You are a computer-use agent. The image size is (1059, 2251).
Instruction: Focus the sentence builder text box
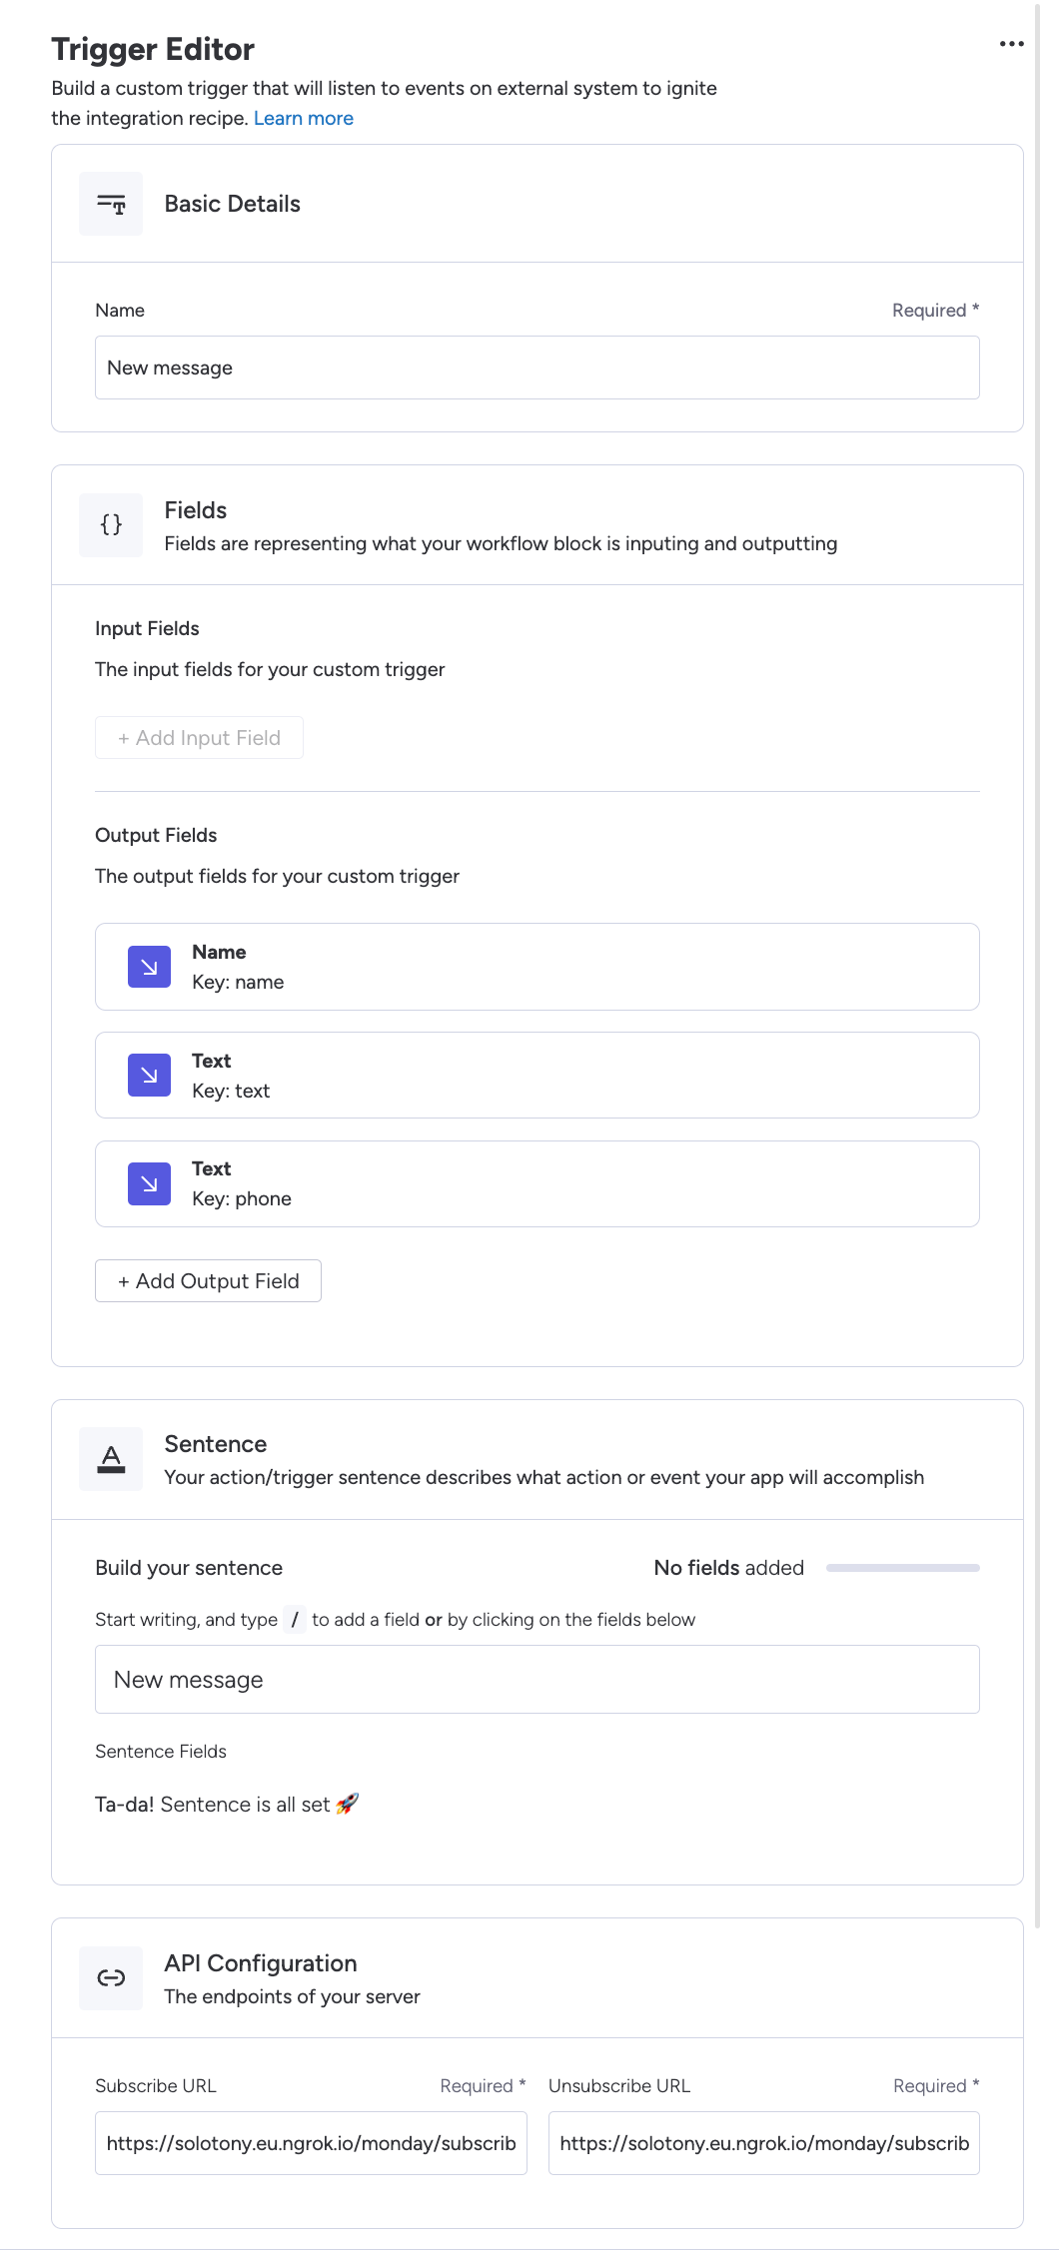tap(537, 1680)
